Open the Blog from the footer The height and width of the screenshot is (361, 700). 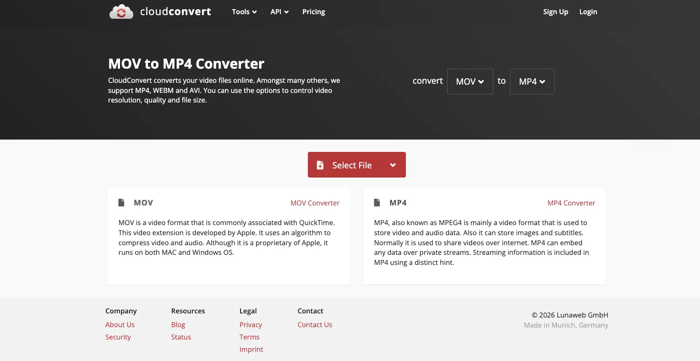[x=178, y=324]
